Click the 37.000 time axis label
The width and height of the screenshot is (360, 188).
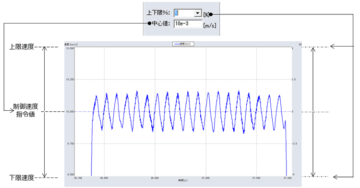coord(206,178)
